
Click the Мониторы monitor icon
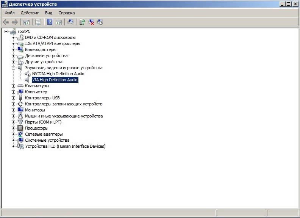coord(20,110)
